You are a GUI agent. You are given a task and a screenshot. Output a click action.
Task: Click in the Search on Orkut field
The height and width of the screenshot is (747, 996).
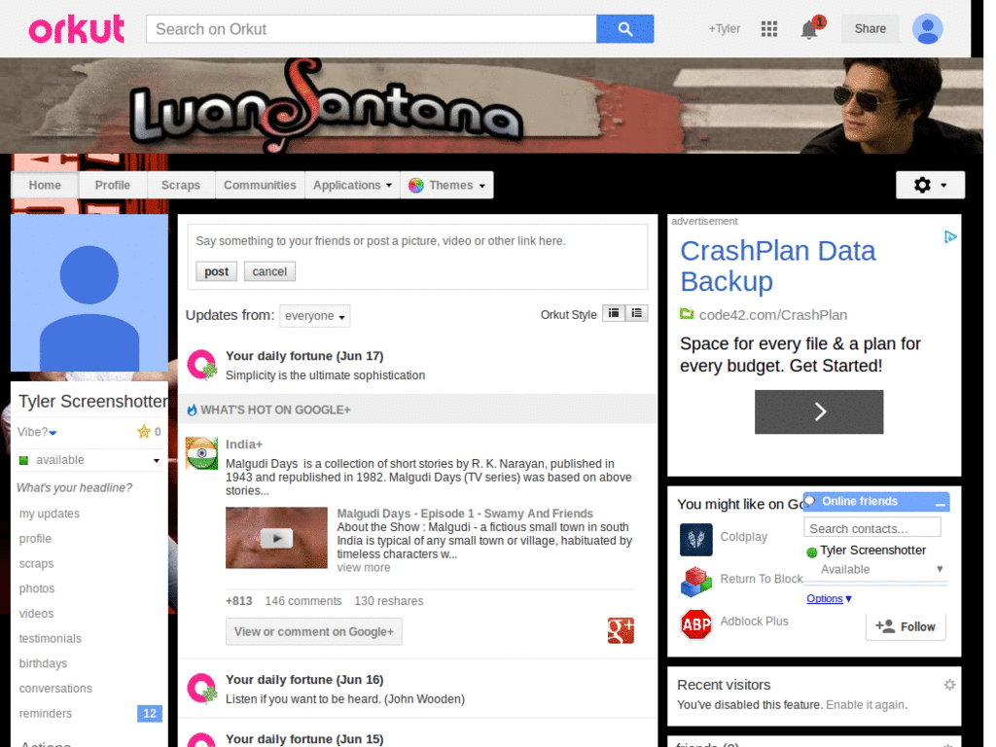(372, 29)
